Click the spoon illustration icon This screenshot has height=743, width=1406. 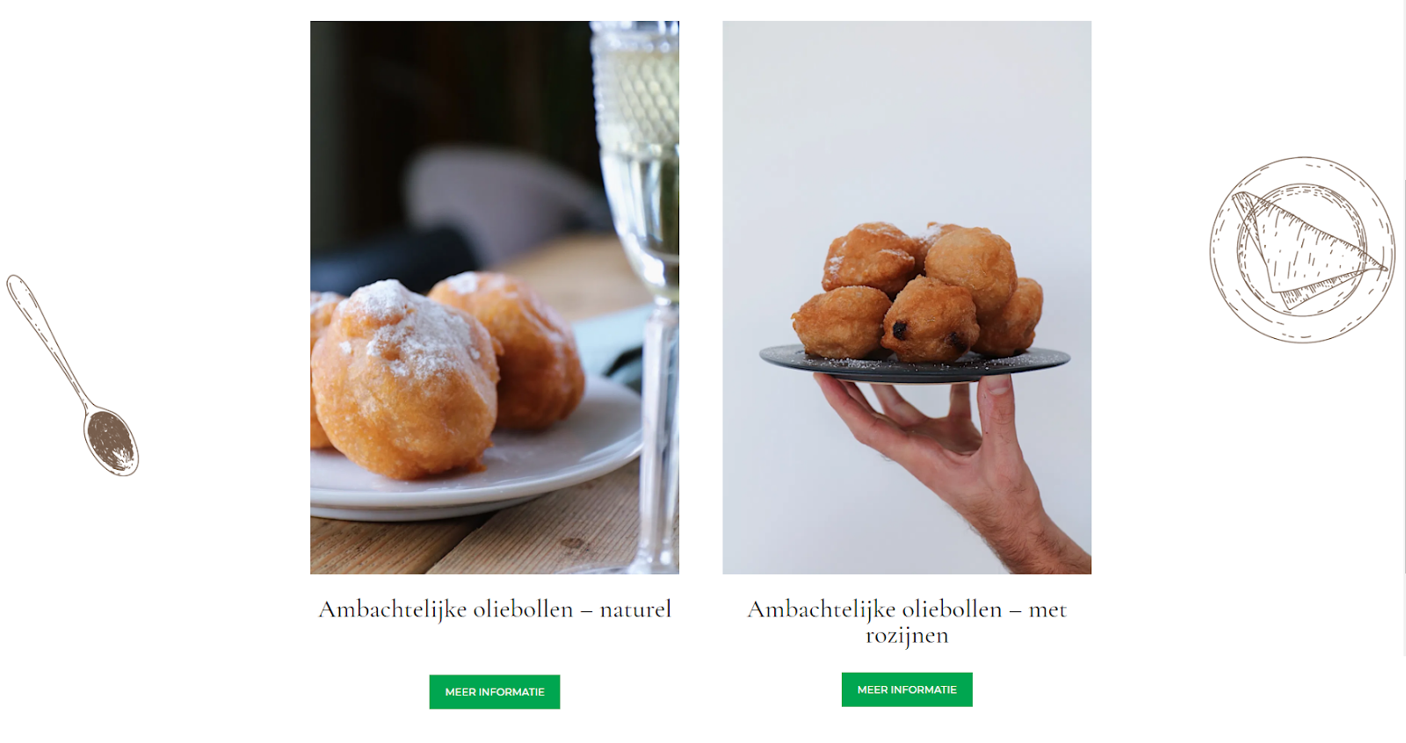tap(72, 375)
